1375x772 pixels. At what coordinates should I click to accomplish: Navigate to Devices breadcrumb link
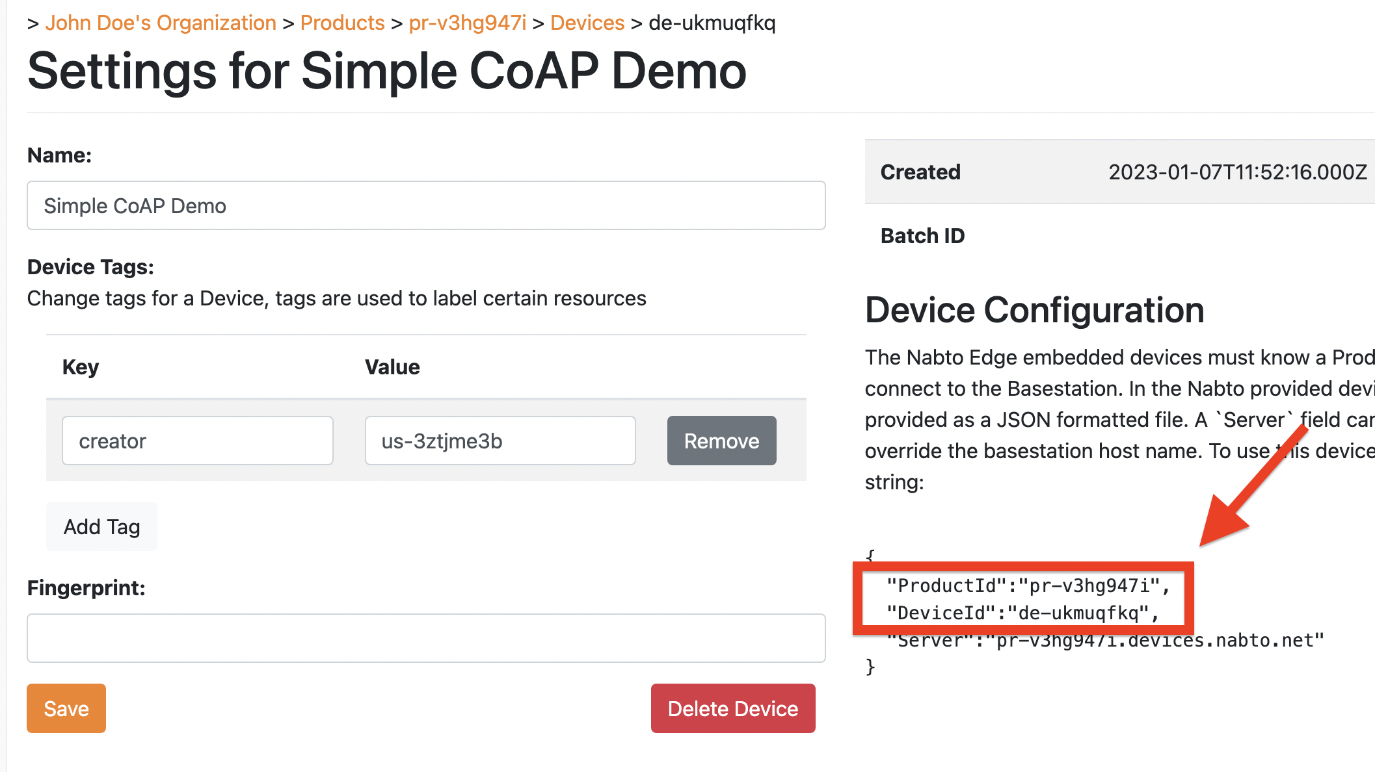click(x=587, y=23)
